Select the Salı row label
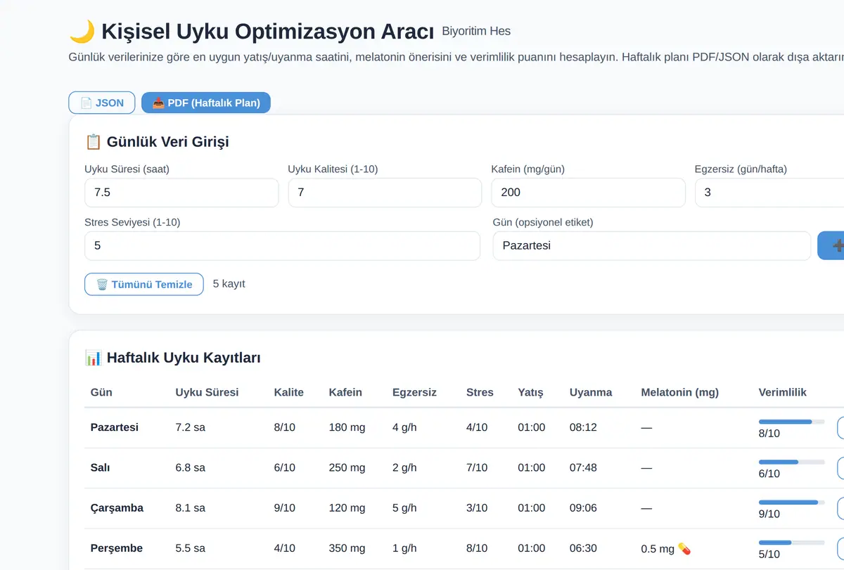Screen dimensions: 844x570 coord(101,467)
